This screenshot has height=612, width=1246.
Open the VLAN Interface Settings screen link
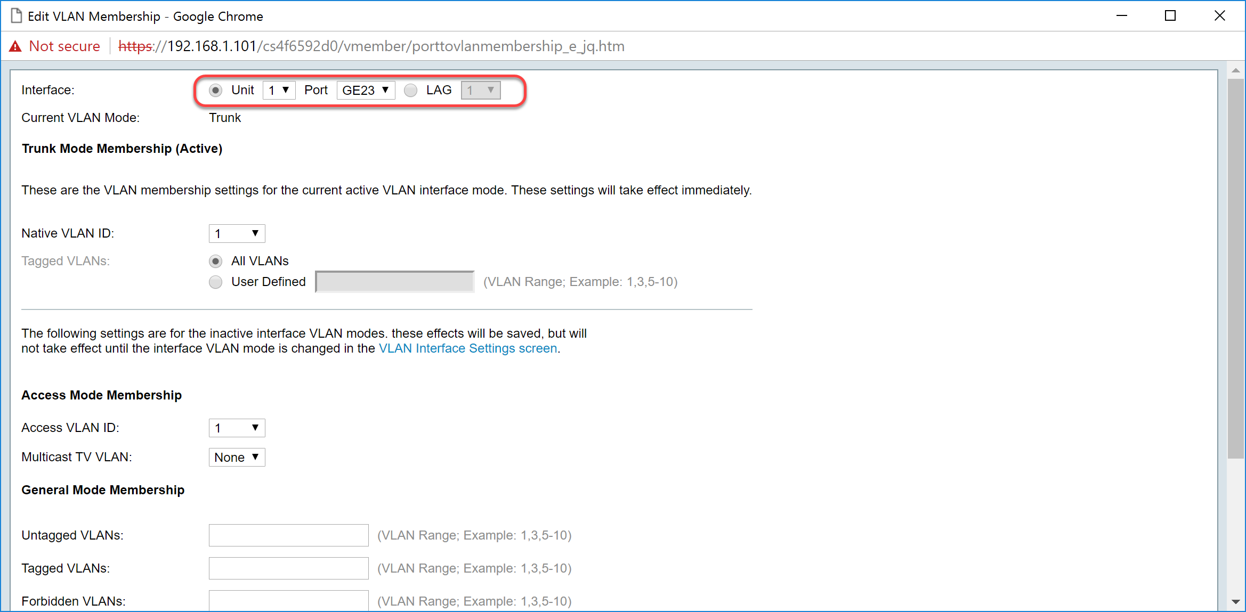pyautogui.click(x=468, y=348)
